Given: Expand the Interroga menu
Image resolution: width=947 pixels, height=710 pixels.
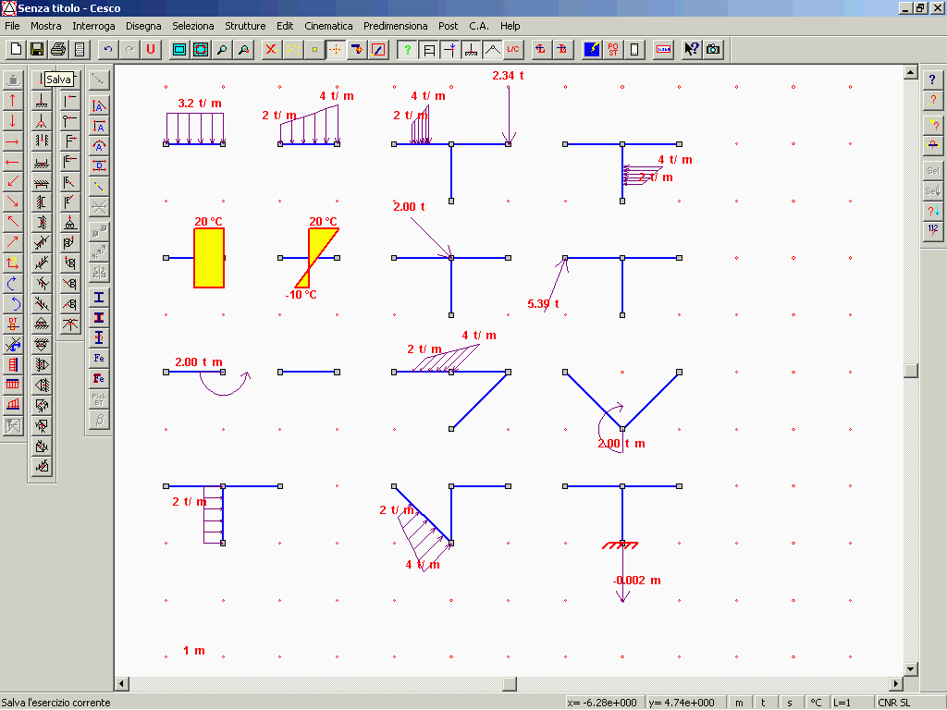Looking at the screenshot, I should 93,26.
